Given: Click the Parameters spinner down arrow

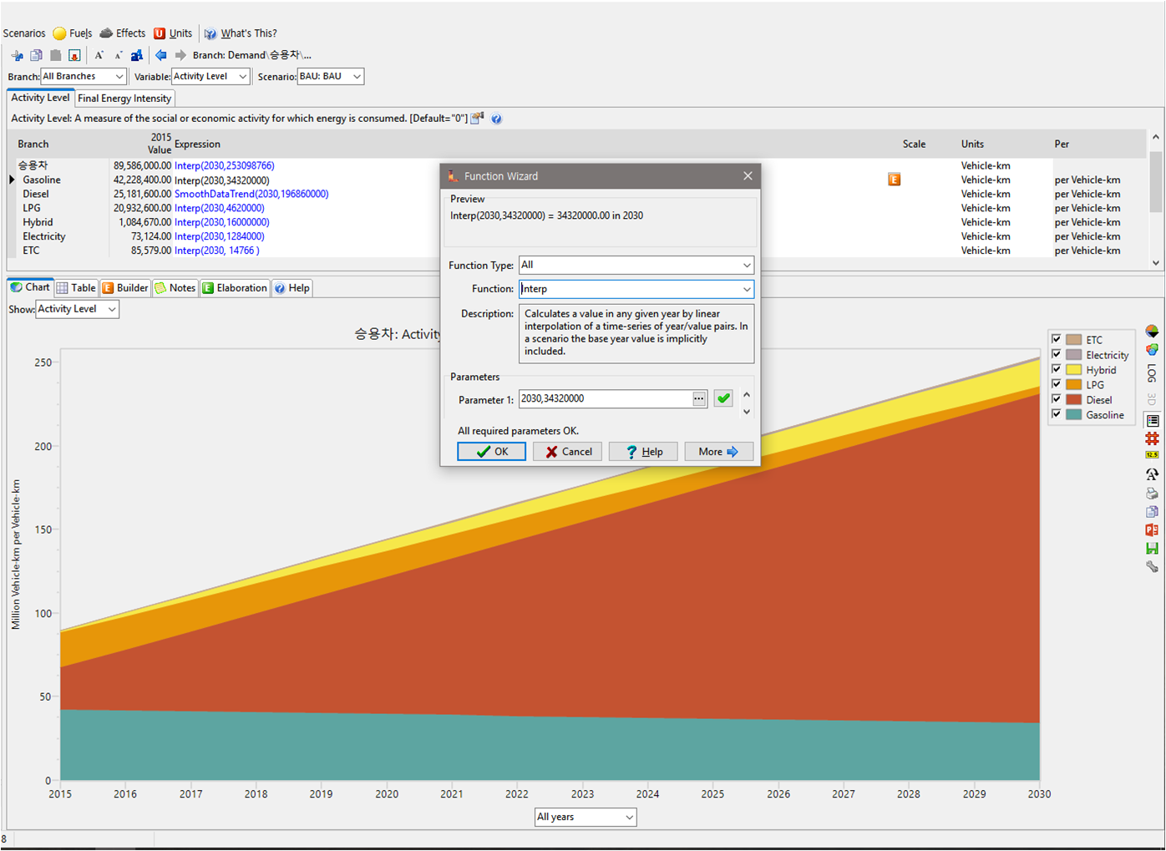Looking at the screenshot, I should click(747, 411).
